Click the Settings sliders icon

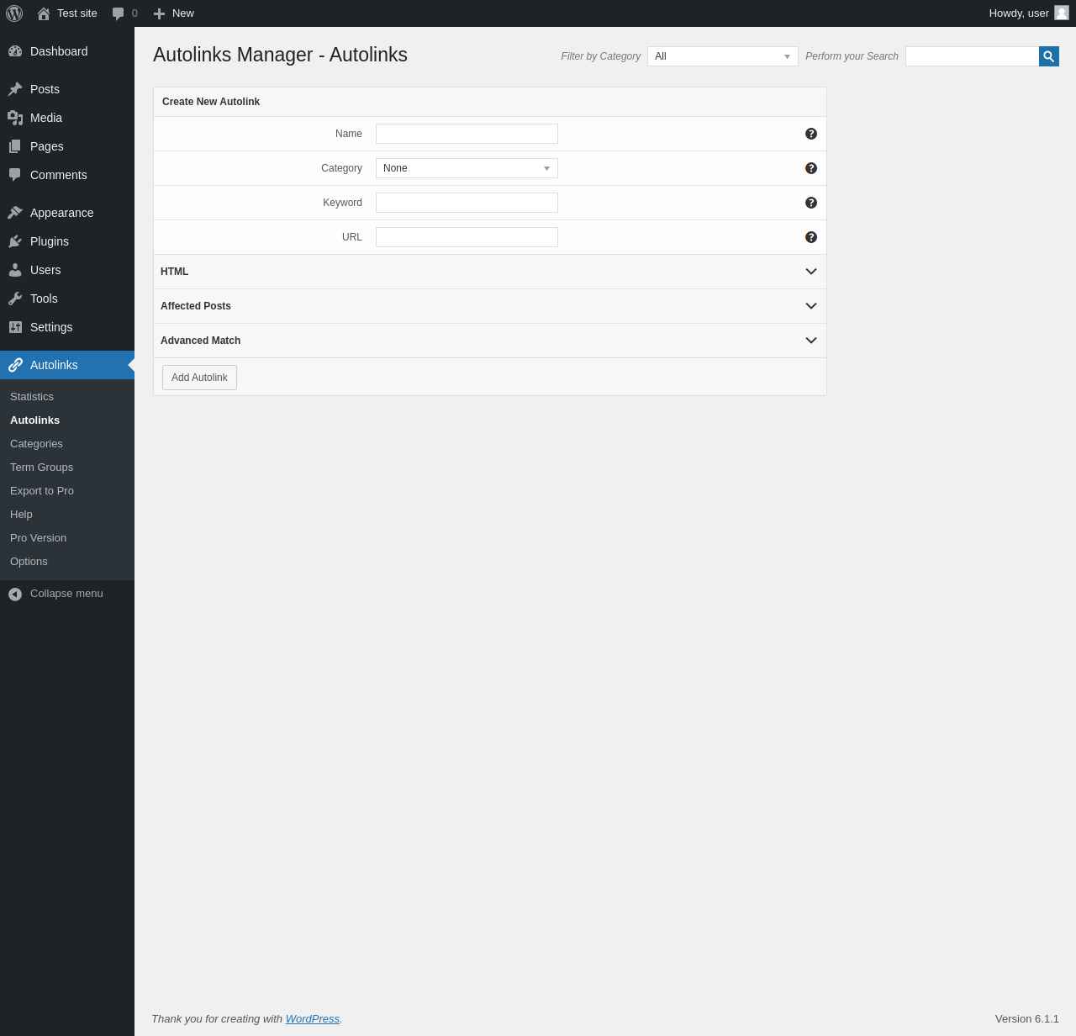(15, 327)
